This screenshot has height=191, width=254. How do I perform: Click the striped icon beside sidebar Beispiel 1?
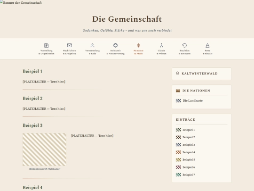pos(178,130)
